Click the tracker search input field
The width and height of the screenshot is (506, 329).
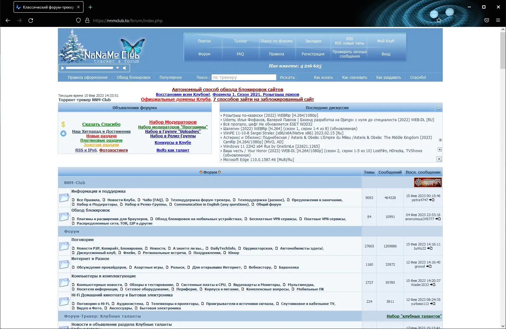(244, 78)
